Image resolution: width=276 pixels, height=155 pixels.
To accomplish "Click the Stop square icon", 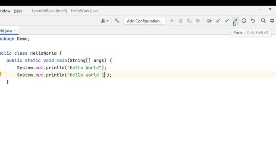I will tap(198, 21).
